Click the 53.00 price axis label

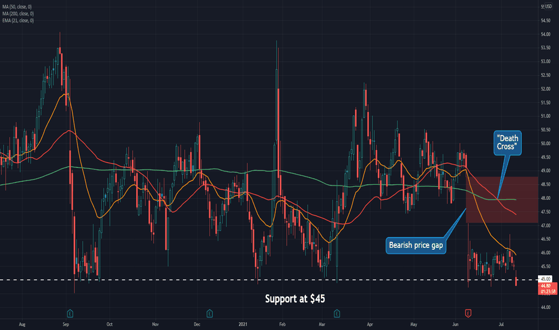[545, 61]
